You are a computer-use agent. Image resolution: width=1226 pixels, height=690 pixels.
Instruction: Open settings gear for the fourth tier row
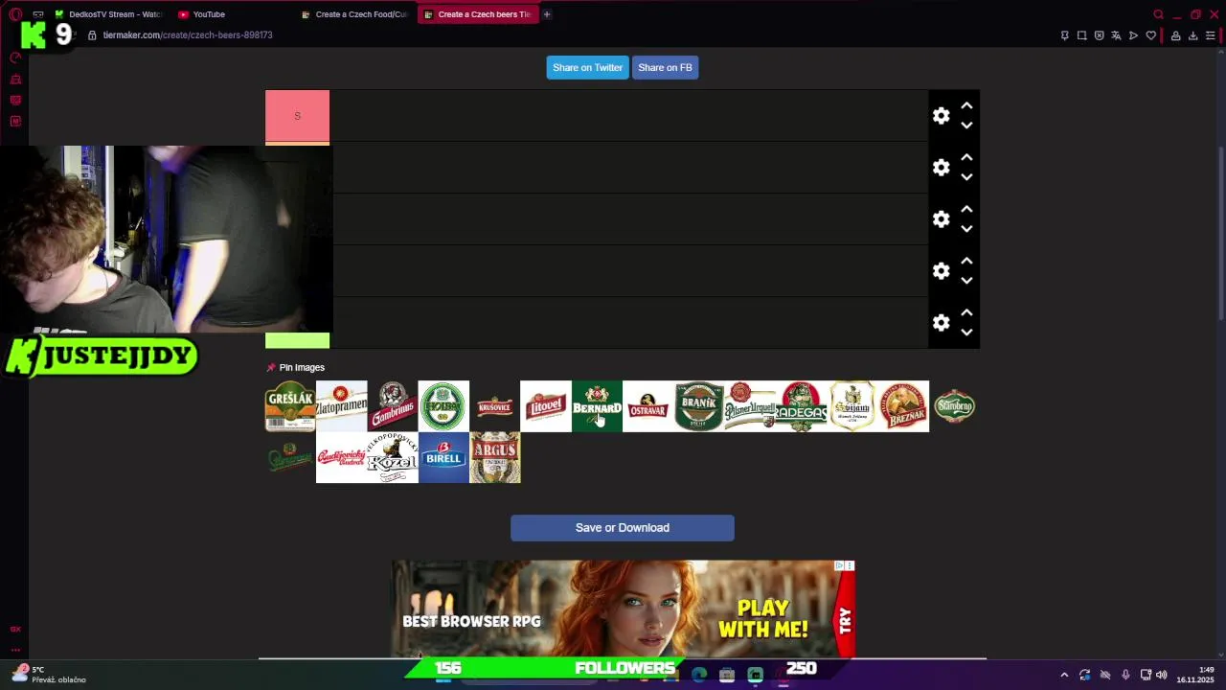click(941, 271)
